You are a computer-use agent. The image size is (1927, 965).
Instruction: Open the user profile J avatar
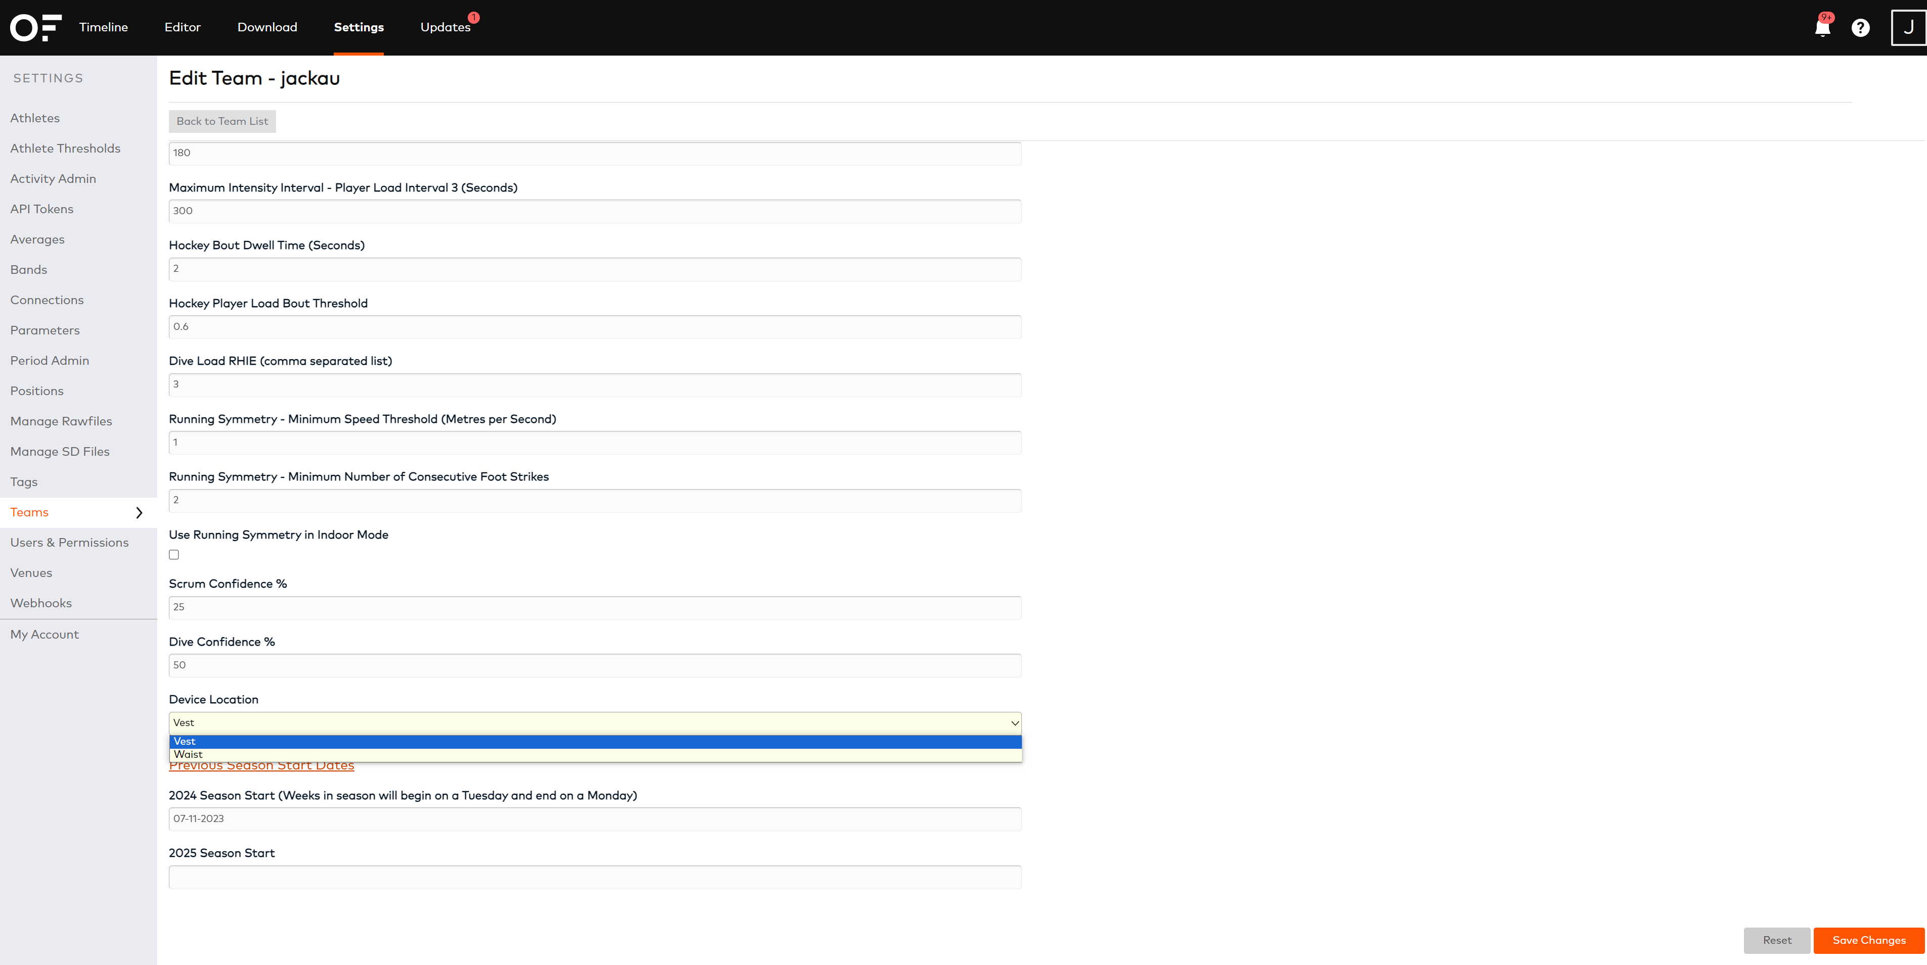point(1908,28)
